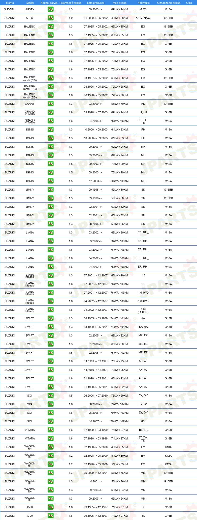
Task: Click the Rodzaj paliwa column header
Action: tap(49, 3)
